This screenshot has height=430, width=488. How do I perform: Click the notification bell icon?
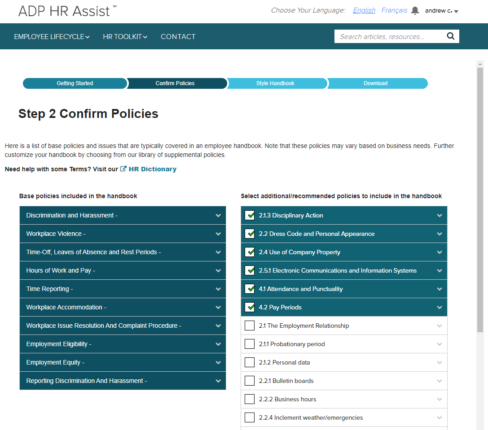click(414, 10)
